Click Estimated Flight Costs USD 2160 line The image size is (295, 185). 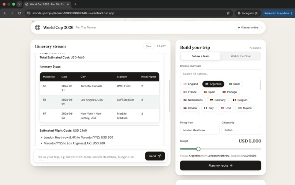[63, 131]
